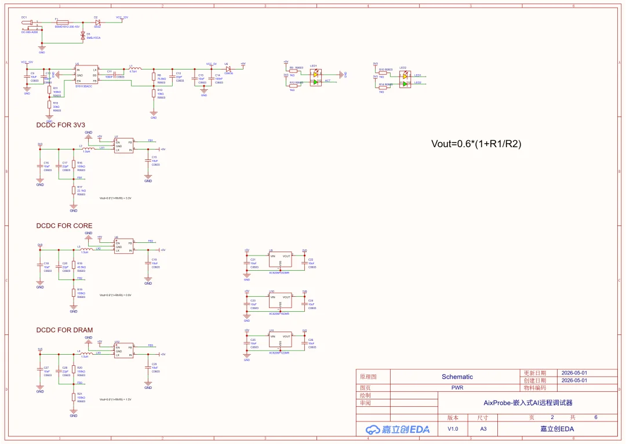Click the Vout note ending in 3.3V
Image resolution: width=626 pixels, height=444 pixels.
point(115,198)
